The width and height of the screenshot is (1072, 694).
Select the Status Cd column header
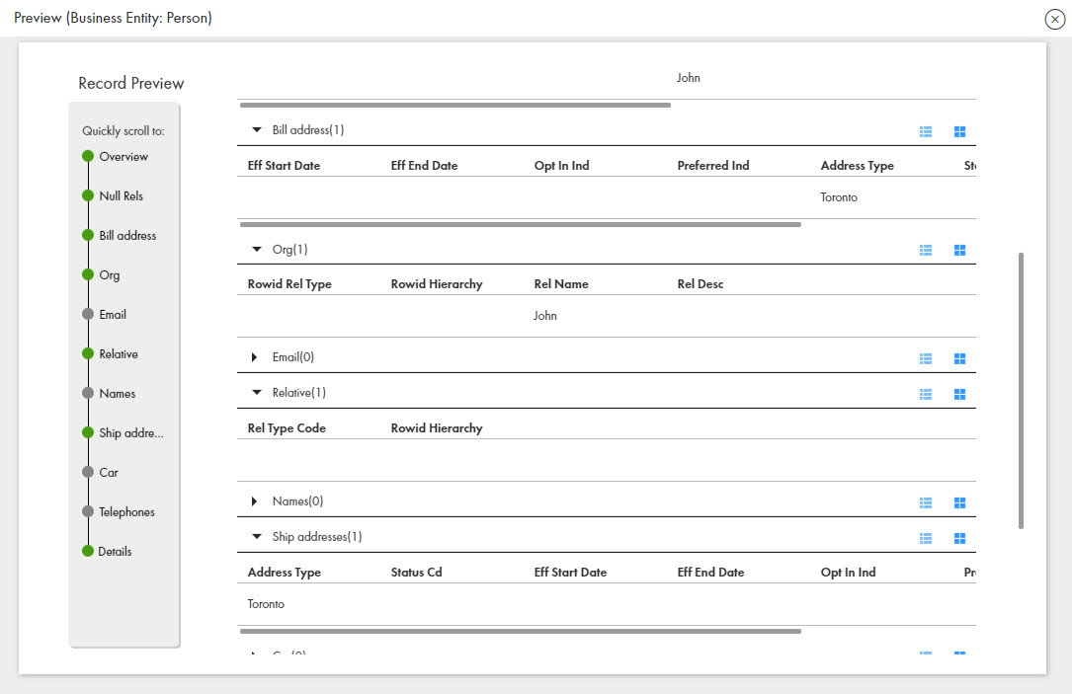point(416,573)
